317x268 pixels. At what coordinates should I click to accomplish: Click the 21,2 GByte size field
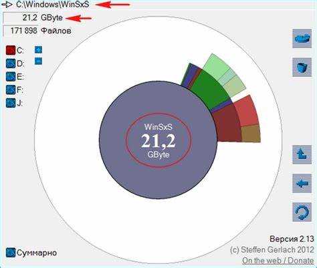click(21, 17)
